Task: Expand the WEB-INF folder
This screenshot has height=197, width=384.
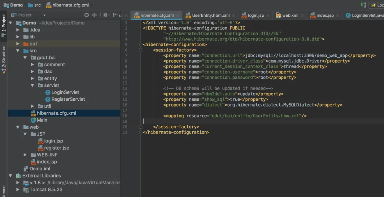Action: [25, 155]
